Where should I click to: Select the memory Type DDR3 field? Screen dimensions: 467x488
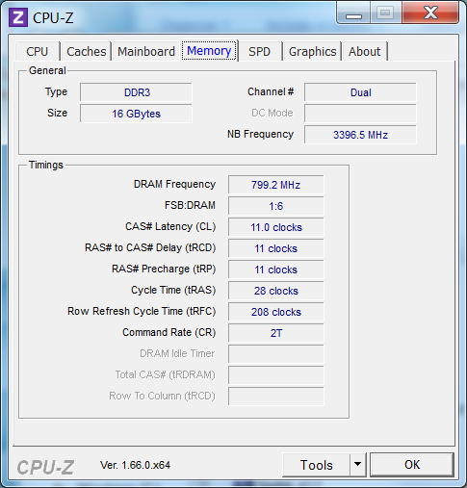(x=136, y=92)
